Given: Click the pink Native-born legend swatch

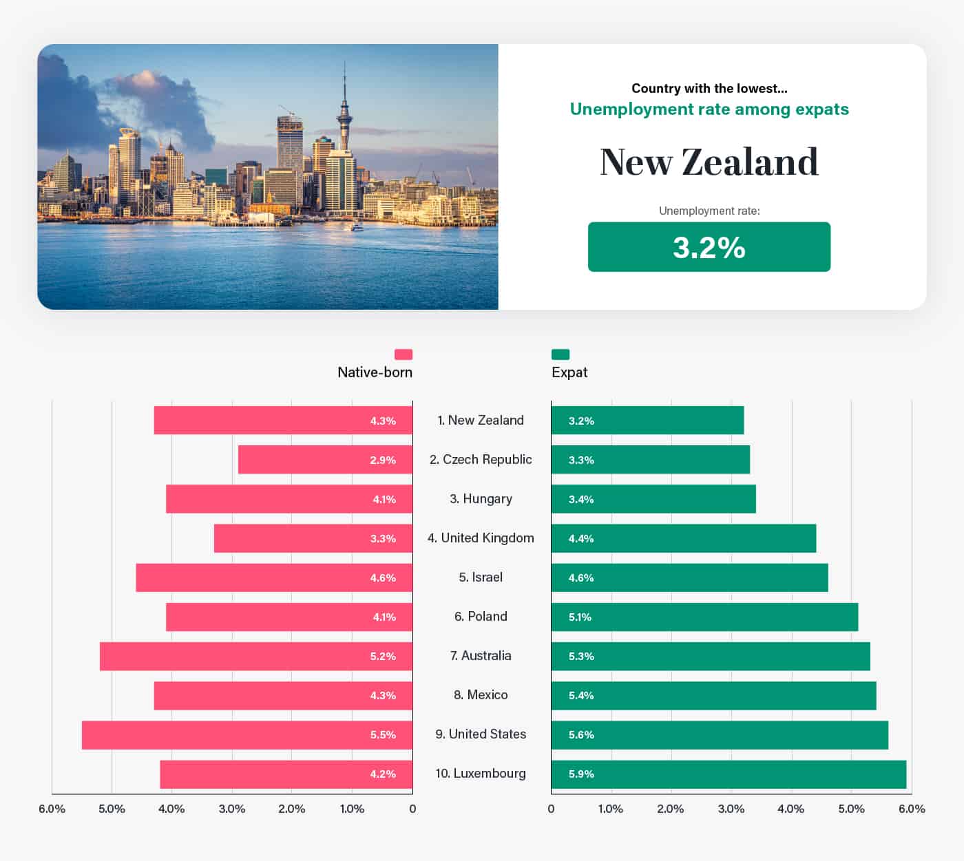Looking at the screenshot, I should [x=404, y=354].
